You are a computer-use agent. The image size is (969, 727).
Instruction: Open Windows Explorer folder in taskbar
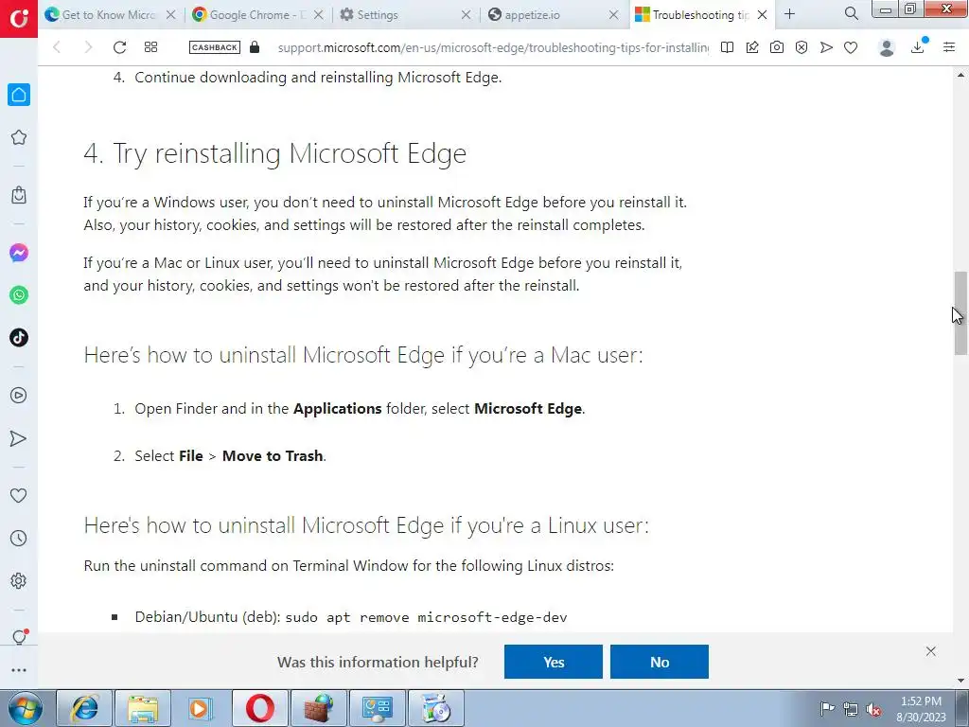click(144, 708)
